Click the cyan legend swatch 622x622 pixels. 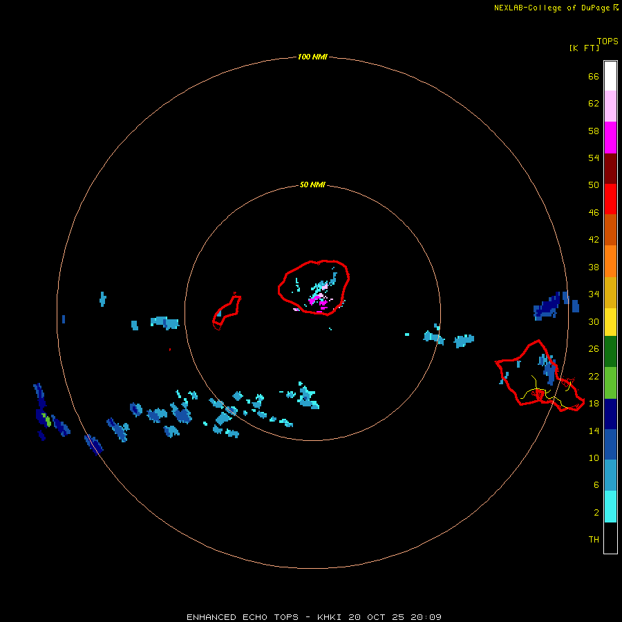(x=610, y=507)
